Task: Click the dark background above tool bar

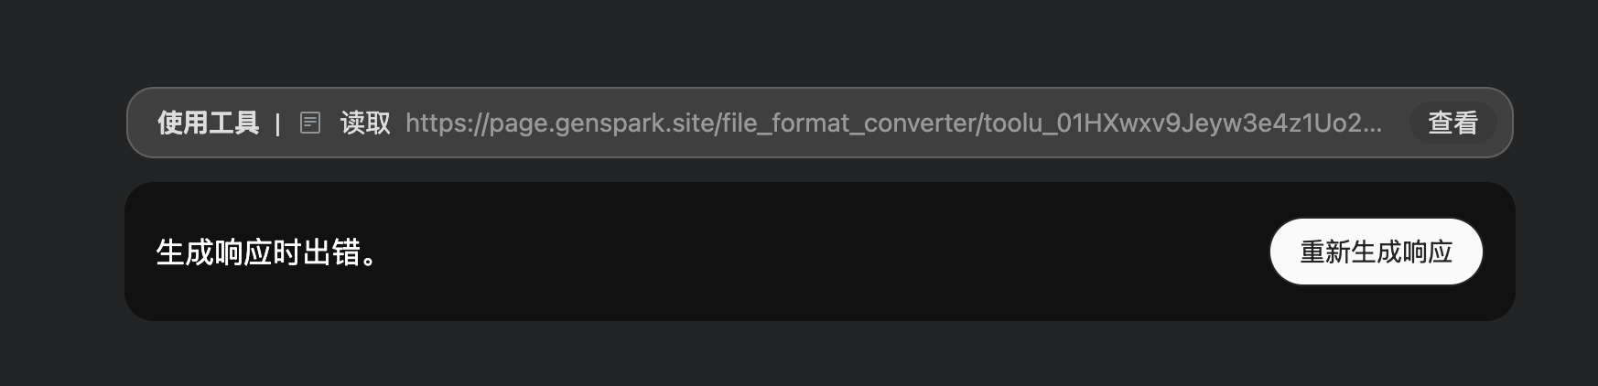Action: tap(796, 41)
